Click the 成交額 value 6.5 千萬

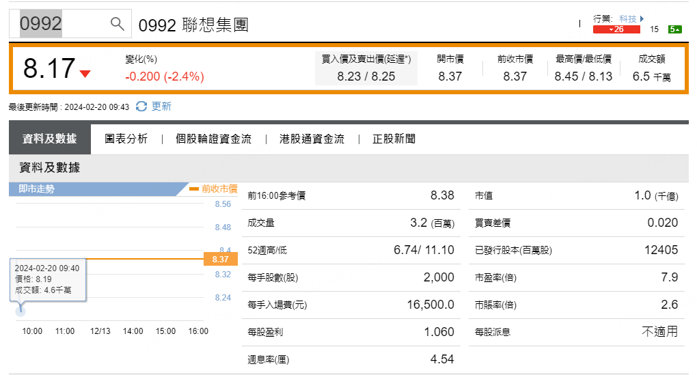(651, 77)
